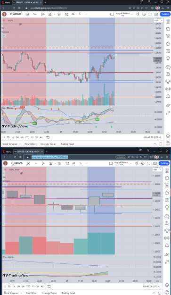Screen dimensions: 171x295
Task: Open ideas lightbulb icon in bottom window sidebar
Action: 167,207
